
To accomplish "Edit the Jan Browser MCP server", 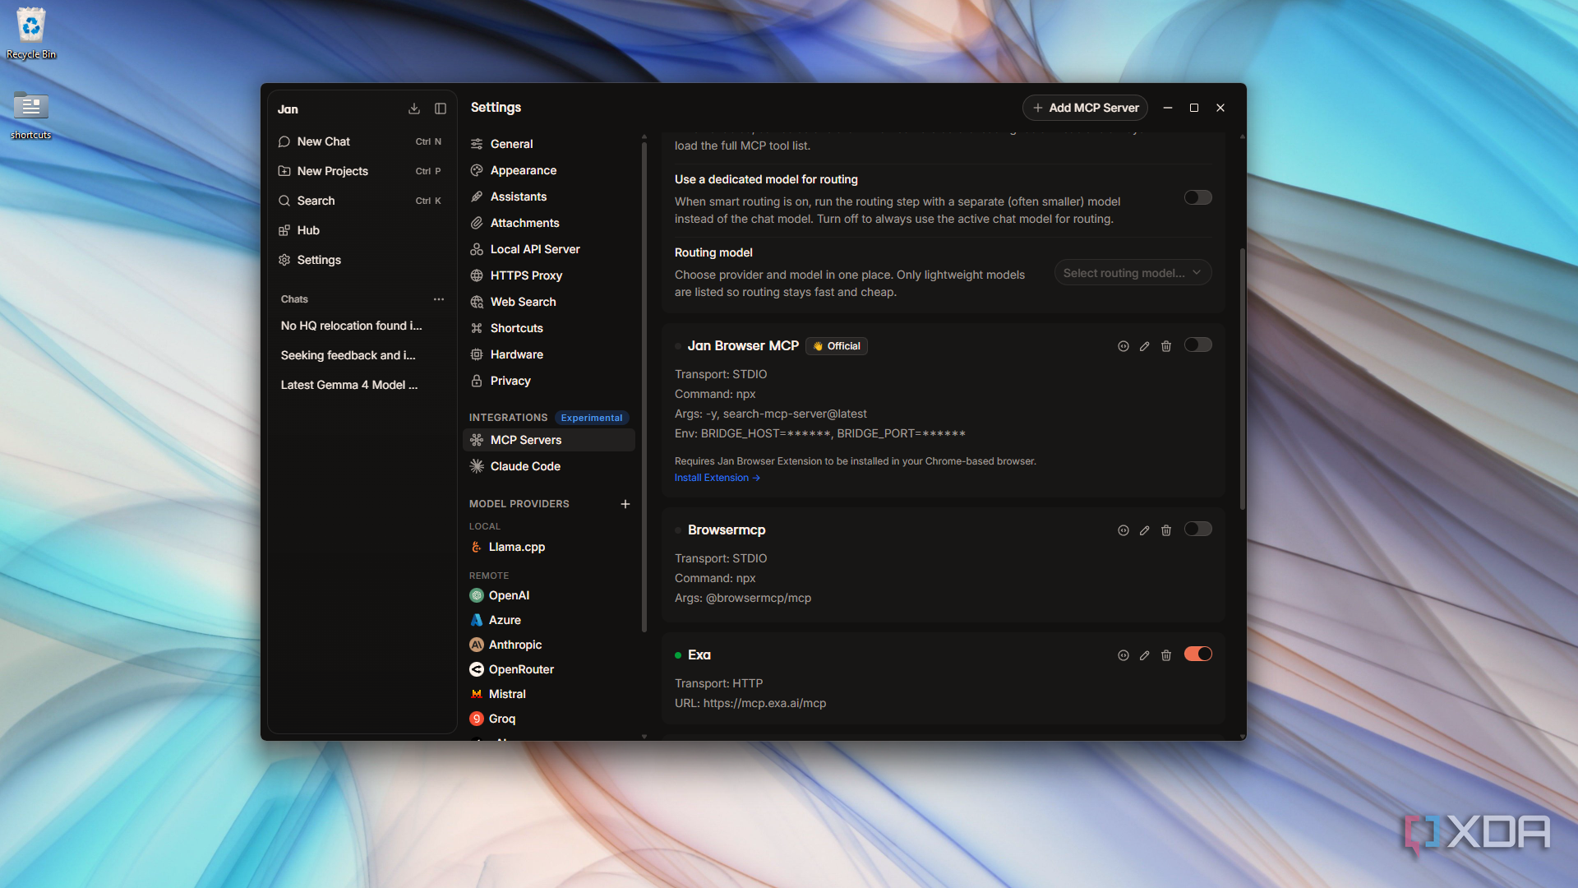I will (x=1145, y=346).
